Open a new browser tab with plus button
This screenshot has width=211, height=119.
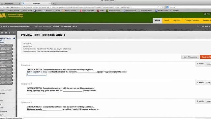point(53,3)
